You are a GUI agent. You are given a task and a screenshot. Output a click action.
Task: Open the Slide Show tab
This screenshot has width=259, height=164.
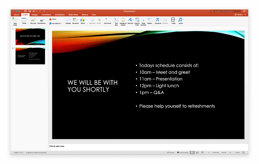[73, 15]
